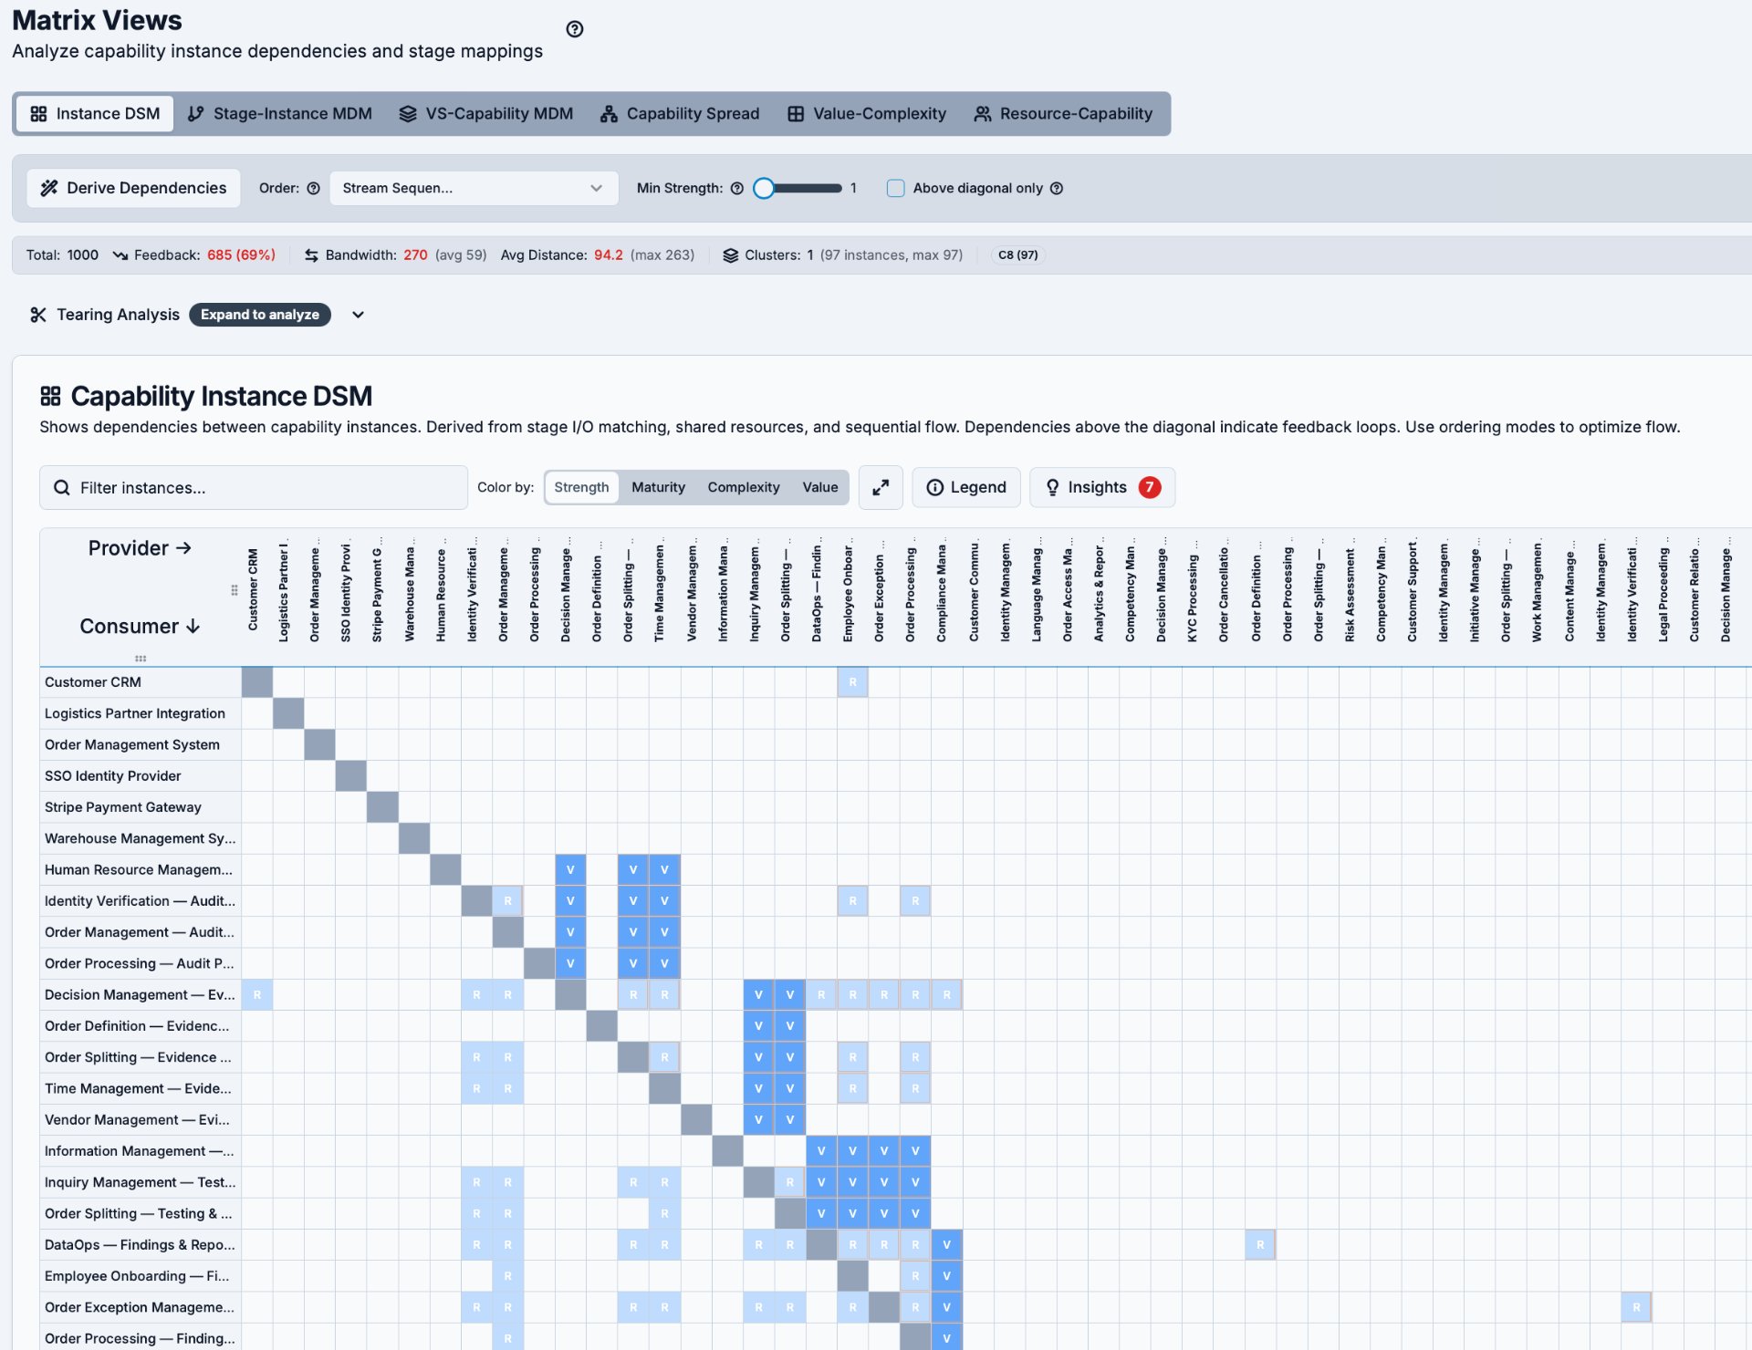This screenshot has height=1350, width=1752.
Task: Toggle Above diagonal only checkbox
Action: pyautogui.click(x=896, y=188)
